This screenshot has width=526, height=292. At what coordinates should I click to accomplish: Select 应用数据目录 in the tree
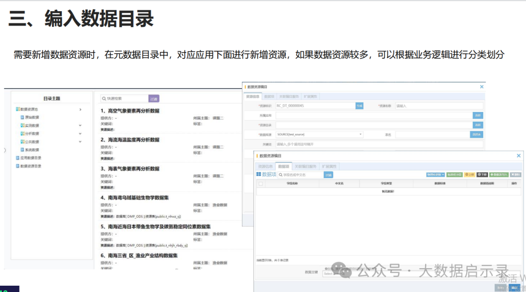[31, 158]
